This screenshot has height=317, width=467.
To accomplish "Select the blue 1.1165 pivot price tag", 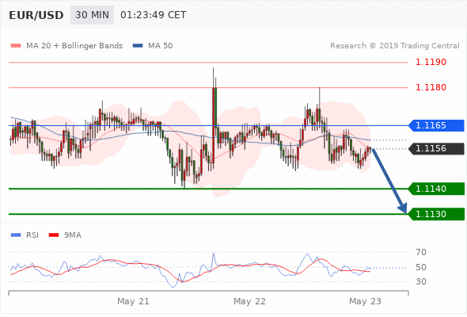I will (436, 125).
